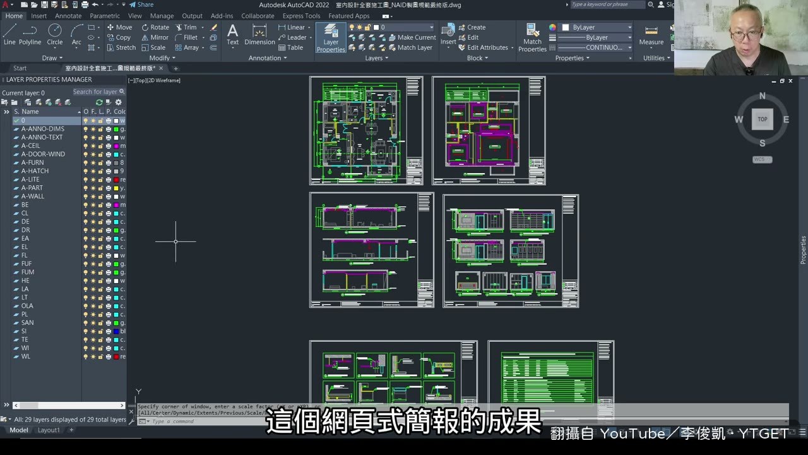Click Edit Attributes in Block panel
This screenshot has width=808, height=455.
tap(483, 47)
